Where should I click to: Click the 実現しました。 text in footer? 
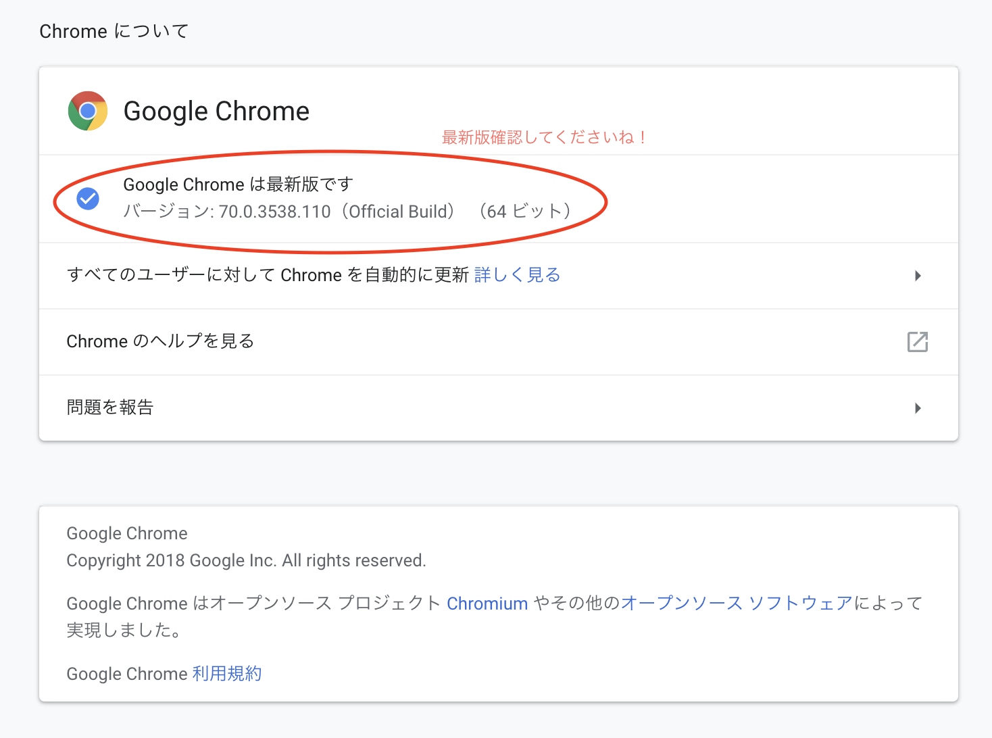tap(124, 631)
